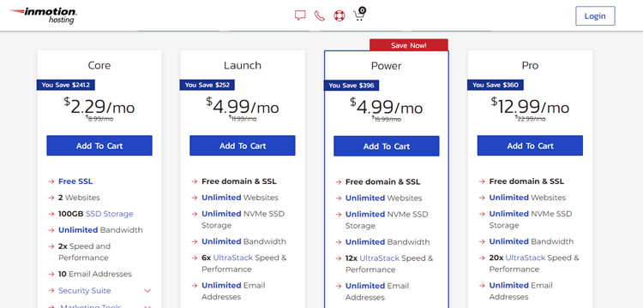Screen dimensions: 643x308
Task: Click Launch plan $4.99/mo price
Action: pos(243,106)
